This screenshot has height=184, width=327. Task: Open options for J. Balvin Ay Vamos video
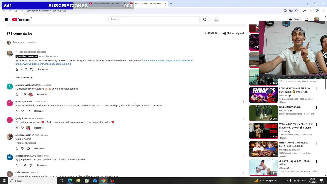click(x=316, y=162)
